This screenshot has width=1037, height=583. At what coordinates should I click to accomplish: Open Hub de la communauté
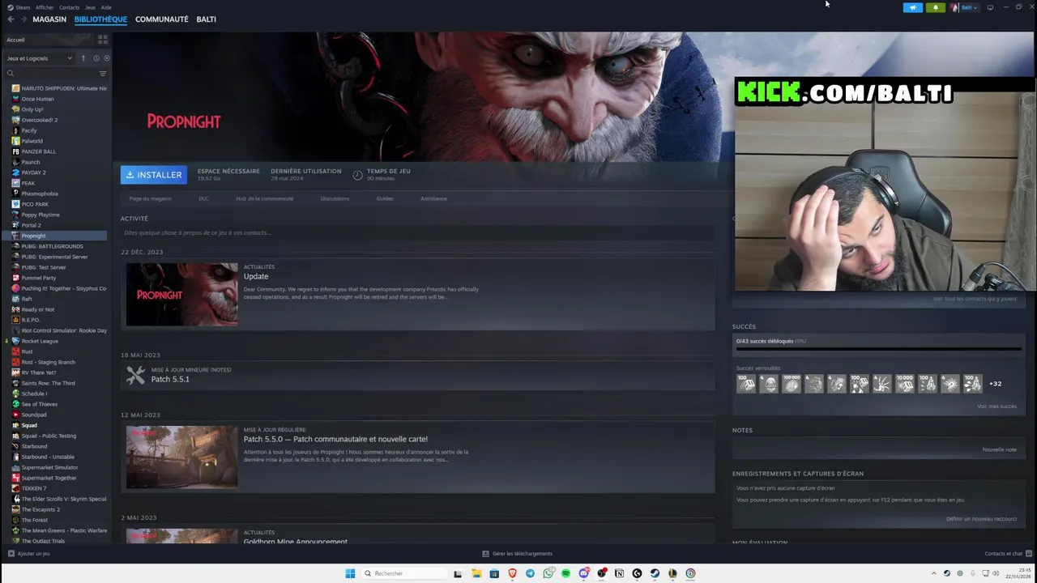coord(264,198)
